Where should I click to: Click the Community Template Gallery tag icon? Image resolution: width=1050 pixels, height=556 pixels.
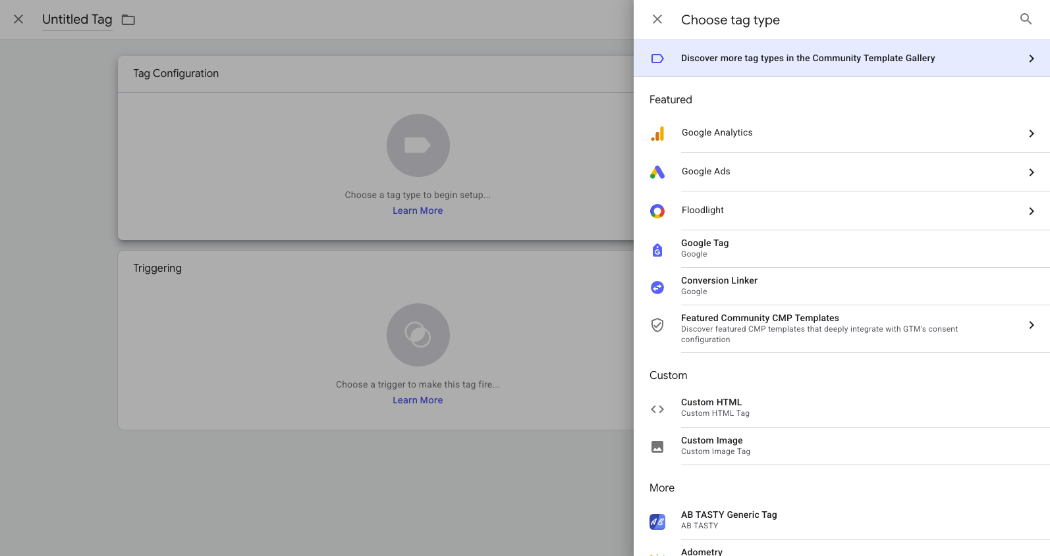click(657, 59)
